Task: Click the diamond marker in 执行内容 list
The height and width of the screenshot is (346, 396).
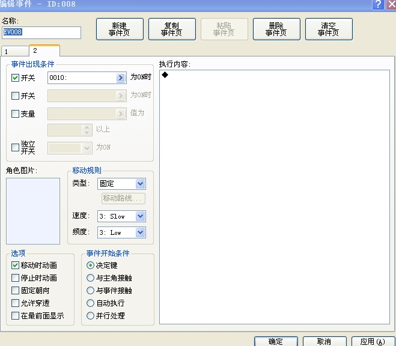Action: point(165,74)
